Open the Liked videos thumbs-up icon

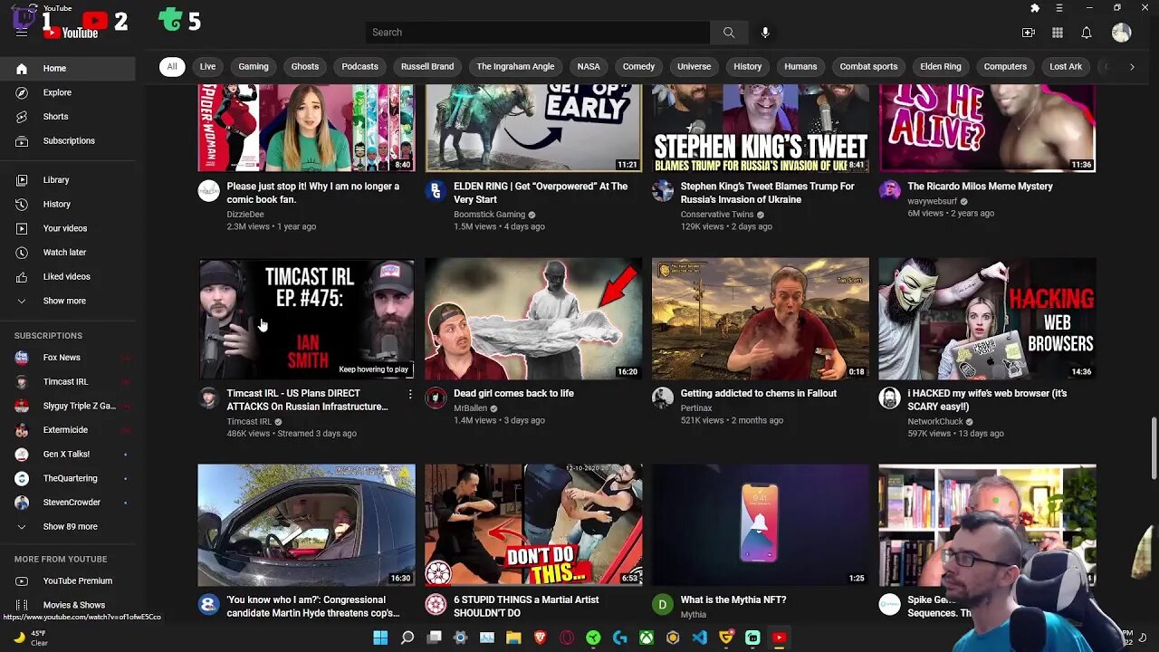tap(22, 276)
